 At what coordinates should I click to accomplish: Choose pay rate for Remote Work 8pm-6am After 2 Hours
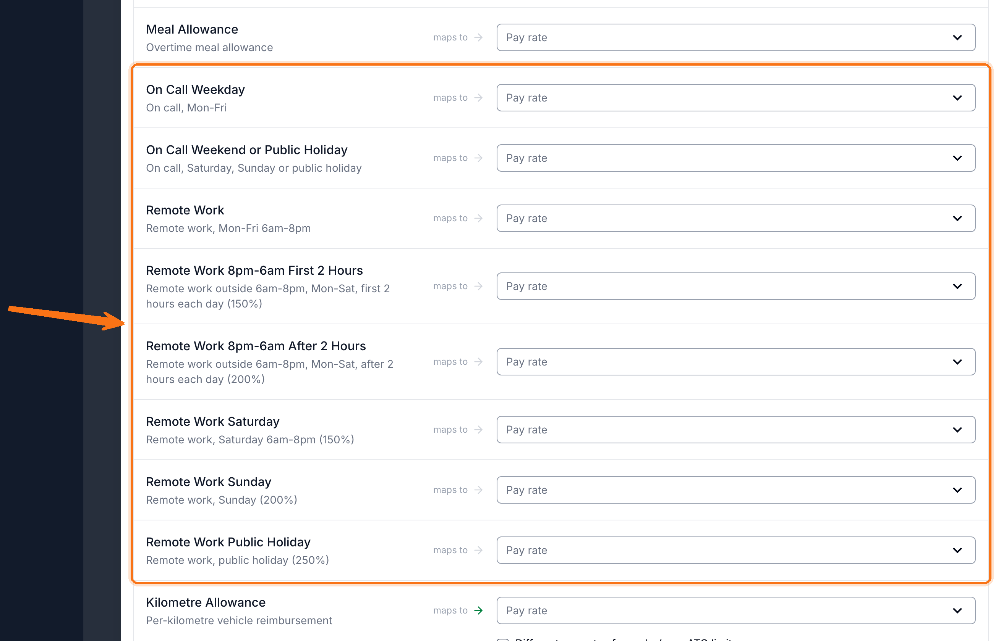coord(735,362)
